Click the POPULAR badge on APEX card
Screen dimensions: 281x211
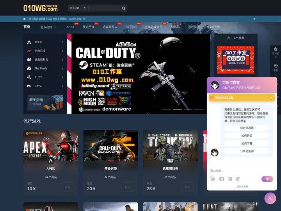34,133
